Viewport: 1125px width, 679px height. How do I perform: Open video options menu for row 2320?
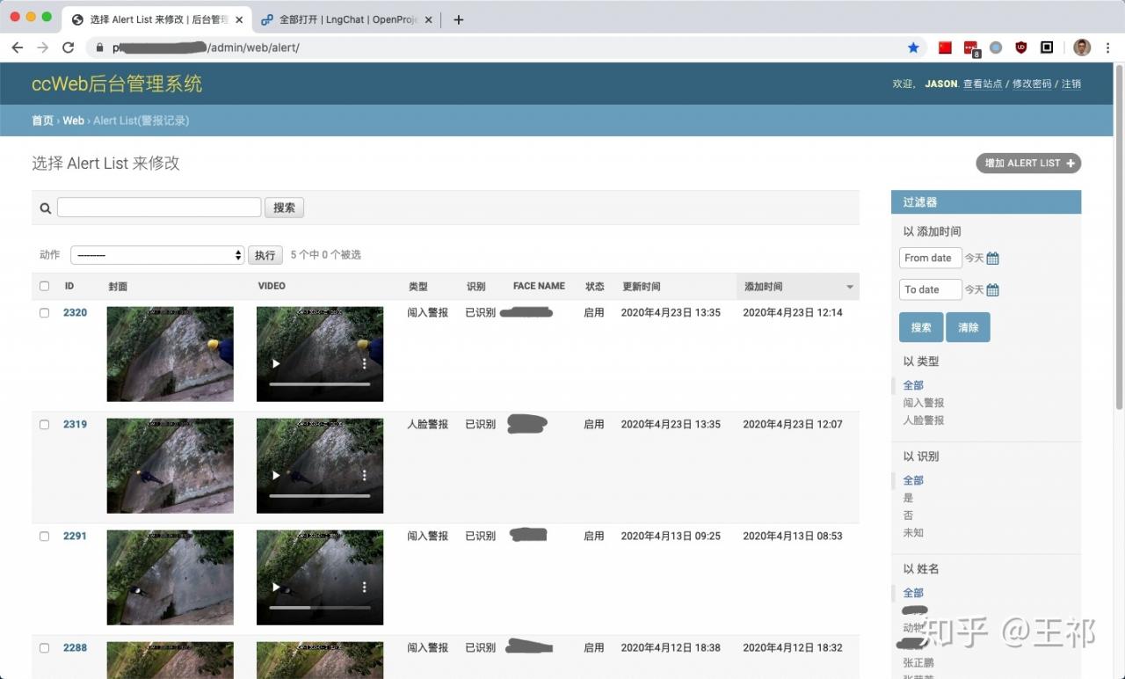click(x=365, y=363)
